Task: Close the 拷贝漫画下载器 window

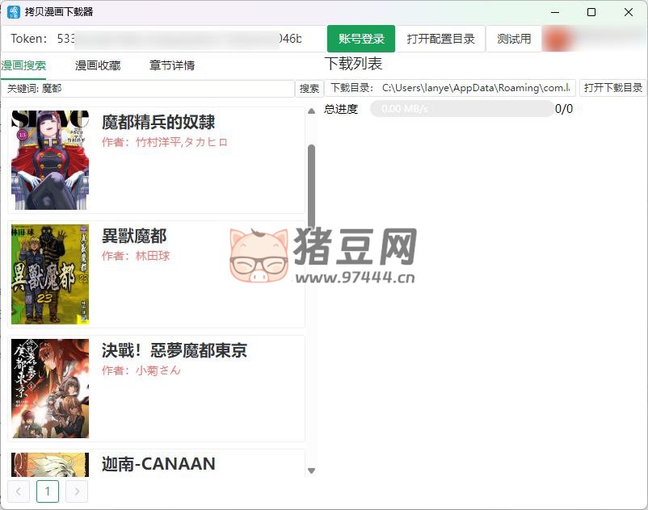Action: 629,12
